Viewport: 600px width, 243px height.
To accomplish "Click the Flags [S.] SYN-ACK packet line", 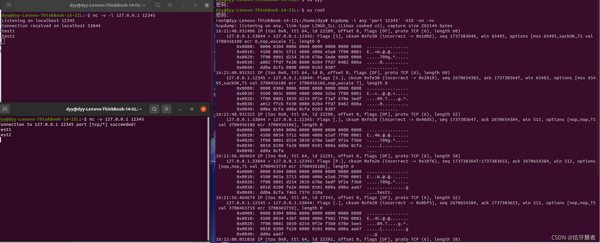I will click(411, 78).
